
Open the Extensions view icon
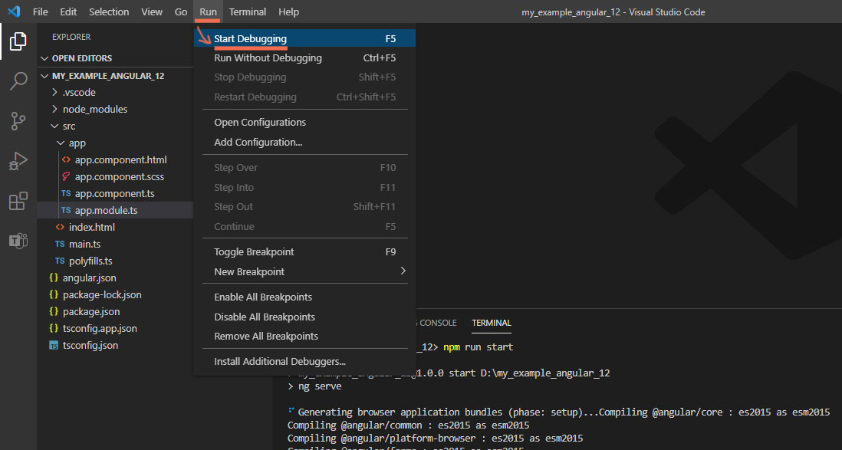18,202
